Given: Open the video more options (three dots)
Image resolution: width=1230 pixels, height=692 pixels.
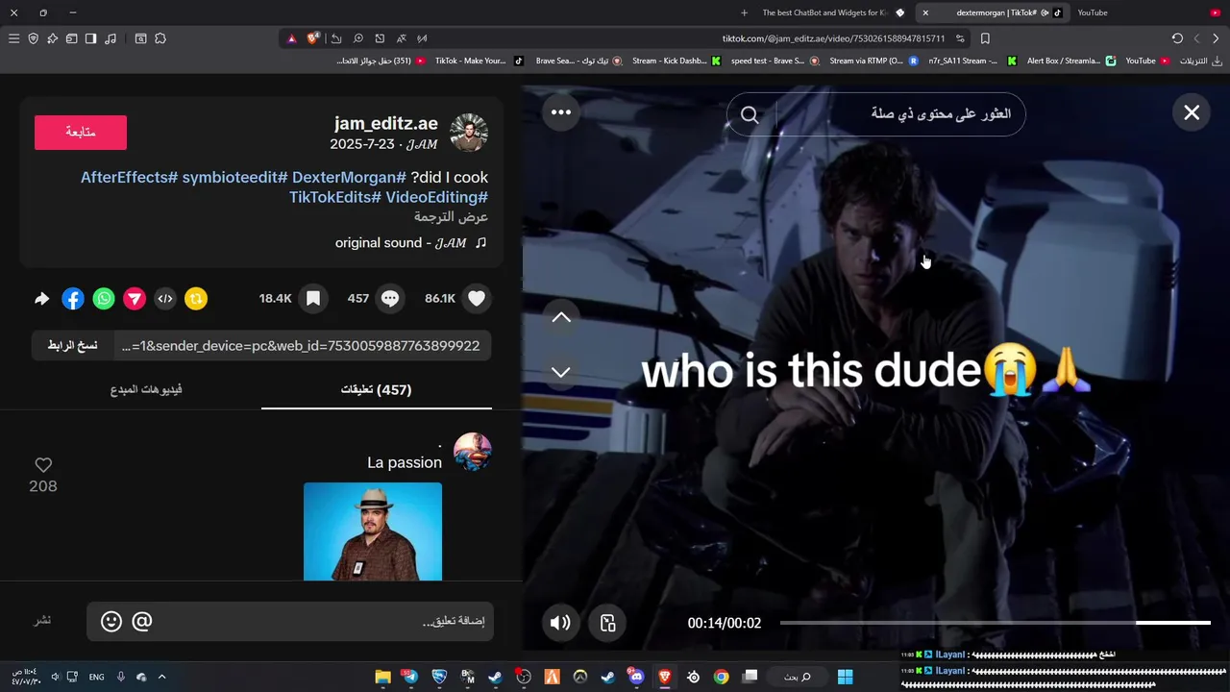Looking at the screenshot, I should click(561, 112).
